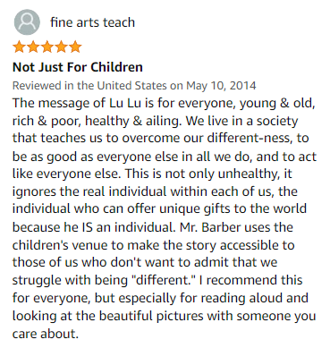Open the "Not Just For Children" review title

[x=78, y=67]
